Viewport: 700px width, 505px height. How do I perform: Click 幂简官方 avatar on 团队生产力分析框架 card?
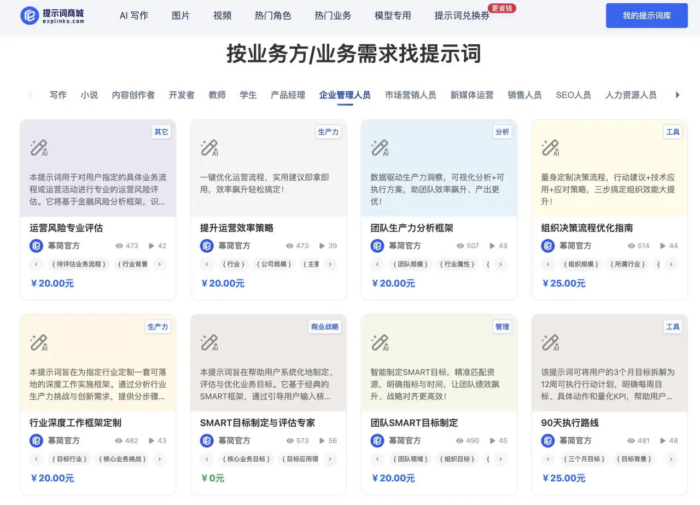377,246
